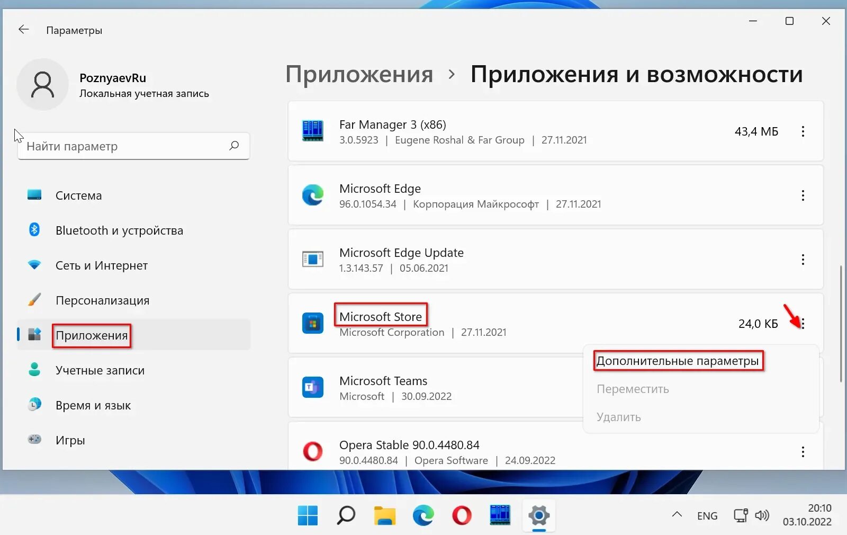The width and height of the screenshot is (847, 535).
Task: Click the Far Manager 3 app icon
Action: (313, 131)
